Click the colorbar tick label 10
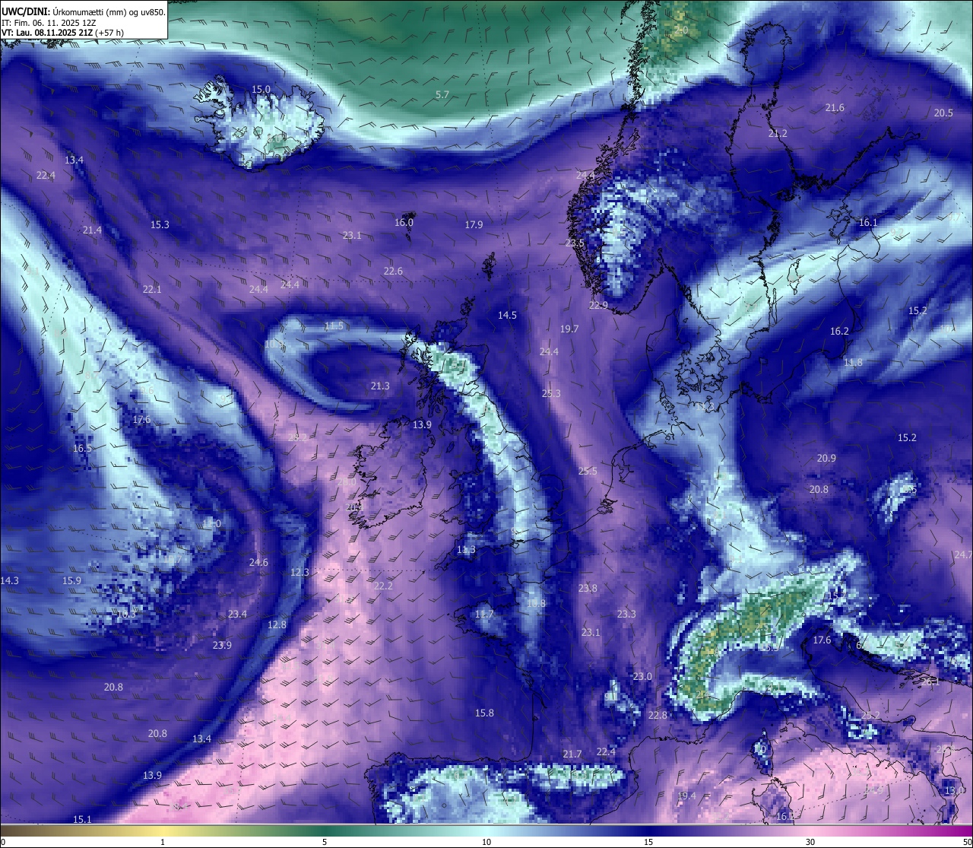This screenshot has height=848, width=973. (x=486, y=842)
